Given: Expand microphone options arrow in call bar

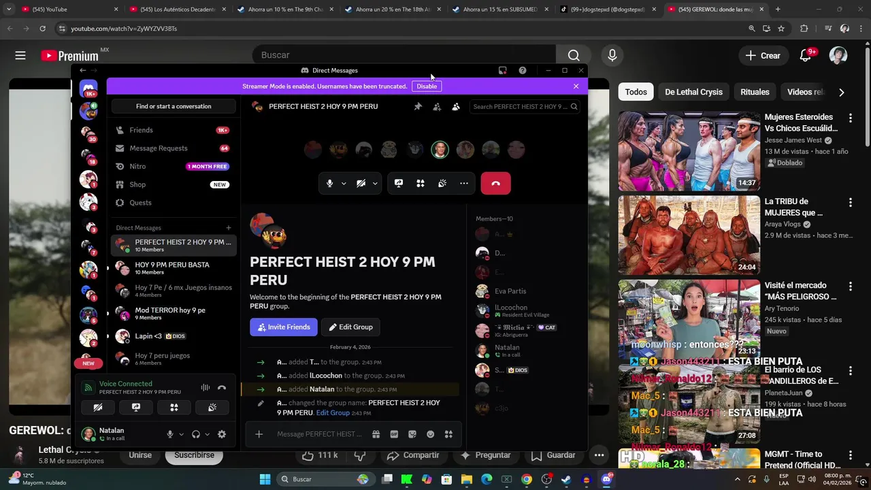Looking at the screenshot, I should [344, 183].
